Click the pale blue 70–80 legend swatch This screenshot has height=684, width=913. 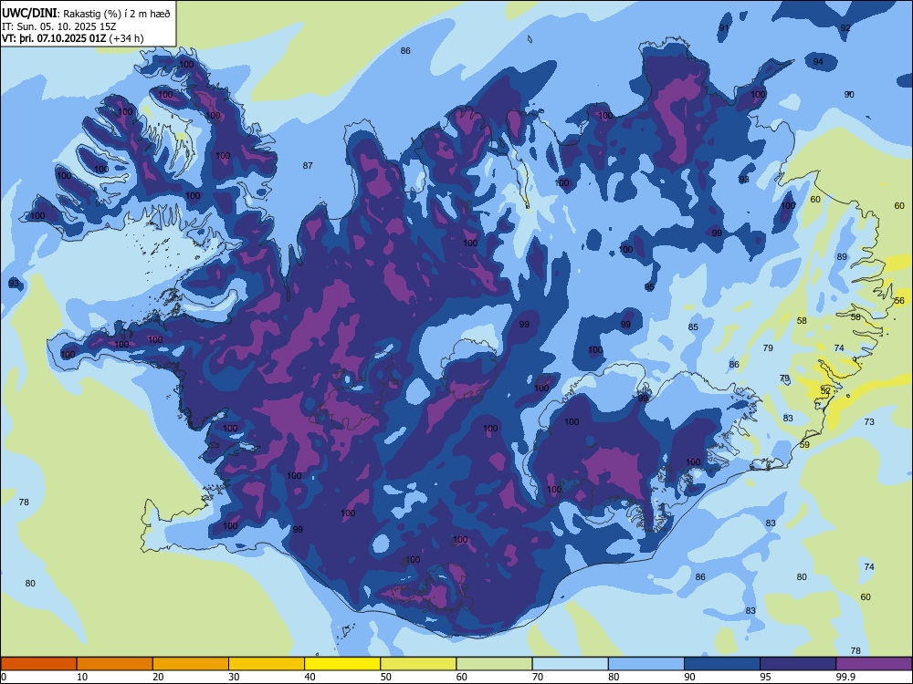pos(571,664)
